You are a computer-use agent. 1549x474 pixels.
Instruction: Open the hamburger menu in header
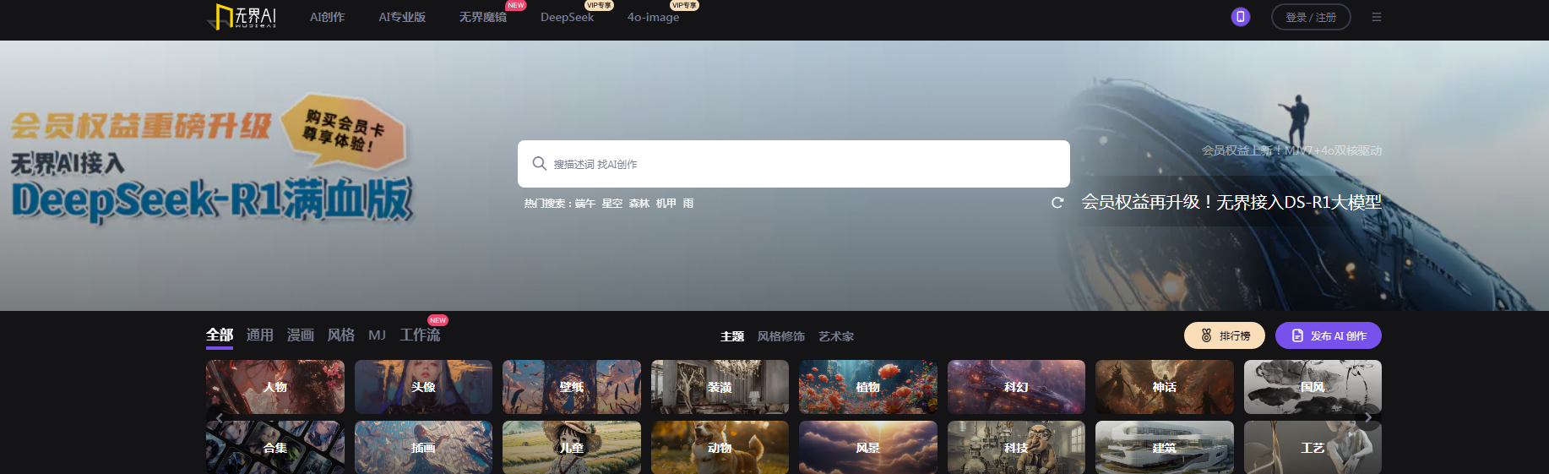[x=1377, y=17]
